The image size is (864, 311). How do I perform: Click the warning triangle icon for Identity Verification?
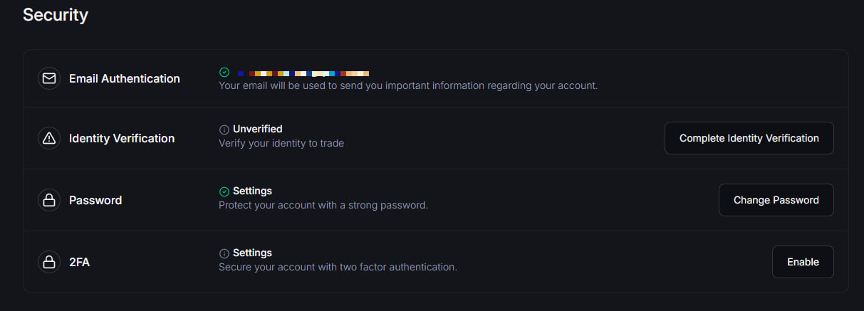pos(49,138)
